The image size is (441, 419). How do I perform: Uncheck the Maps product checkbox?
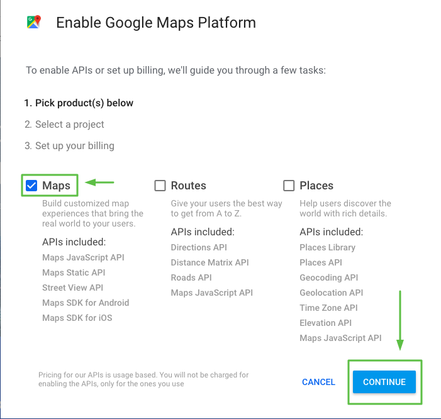pos(31,186)
